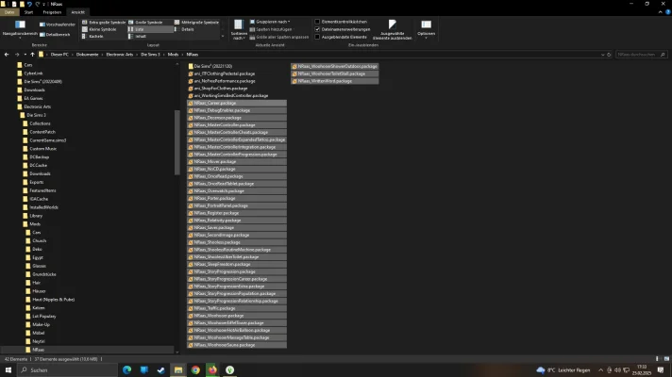Image resolution: width=672 pixels, height=377 pixels.
Task: Uncheck the Dateinamenerweiterungen checkbox
Action: tap(317, 29)
